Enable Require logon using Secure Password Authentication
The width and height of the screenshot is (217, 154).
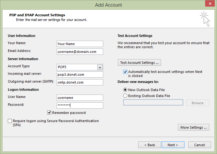click(10, 121)
